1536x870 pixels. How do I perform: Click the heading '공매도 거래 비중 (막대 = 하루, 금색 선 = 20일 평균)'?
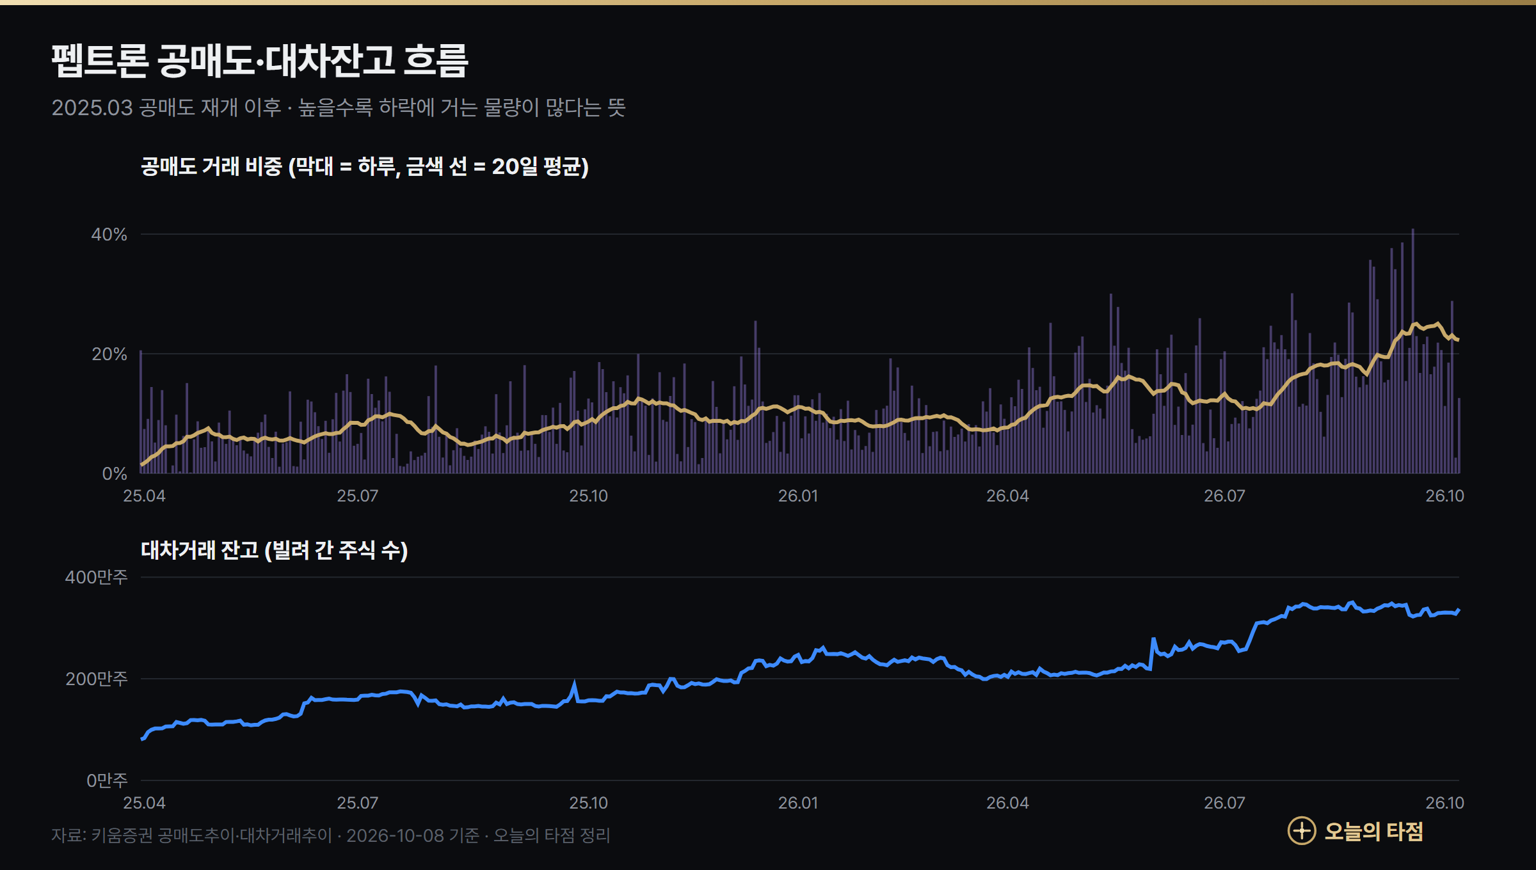pyautogui.click(x=365, y=166)
